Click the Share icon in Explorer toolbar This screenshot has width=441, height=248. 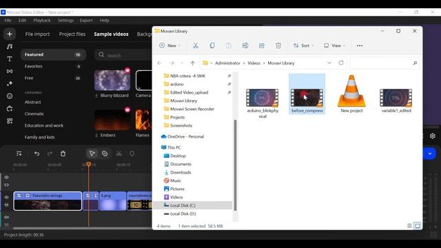262,45
